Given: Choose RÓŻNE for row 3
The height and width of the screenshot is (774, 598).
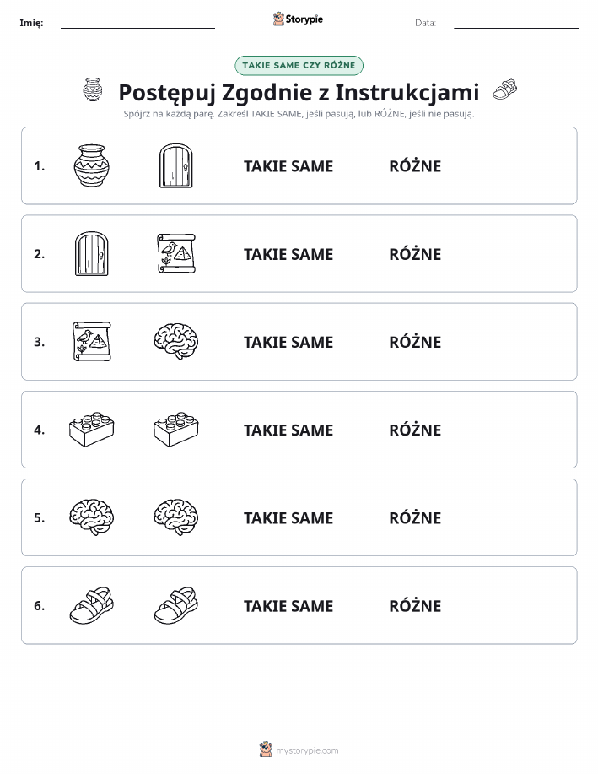Looking at the screenshot, I should (415, 342).
